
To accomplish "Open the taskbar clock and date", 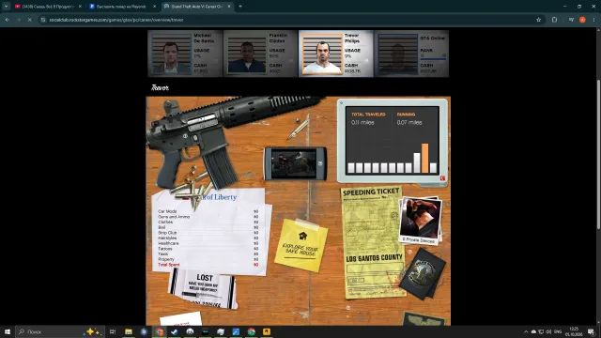I will (x=574, y=331).
